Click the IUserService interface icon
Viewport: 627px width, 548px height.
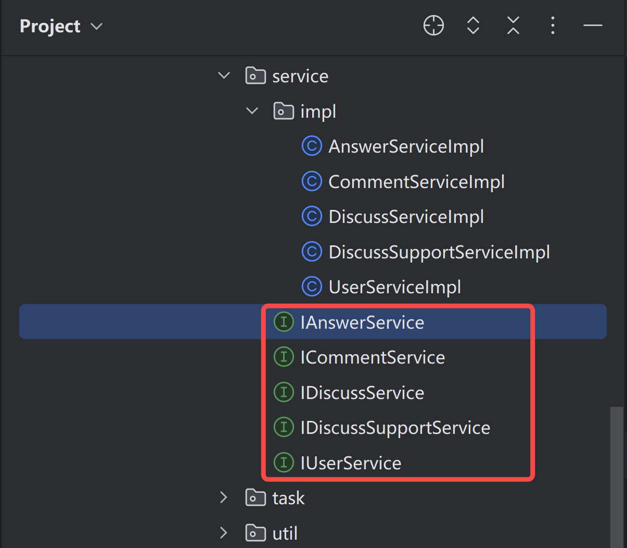click(x=284, y=463)
